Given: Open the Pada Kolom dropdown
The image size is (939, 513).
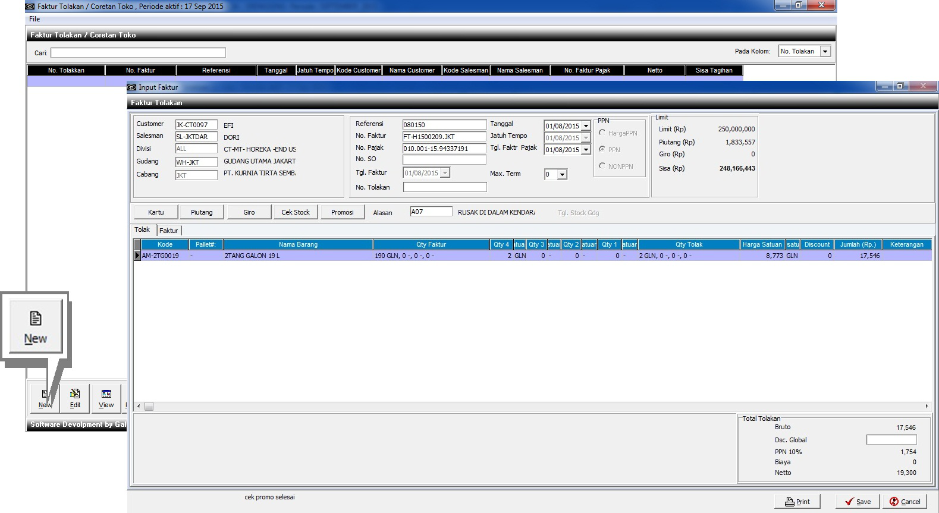Looking at the screenshot, I should (825, 52).
